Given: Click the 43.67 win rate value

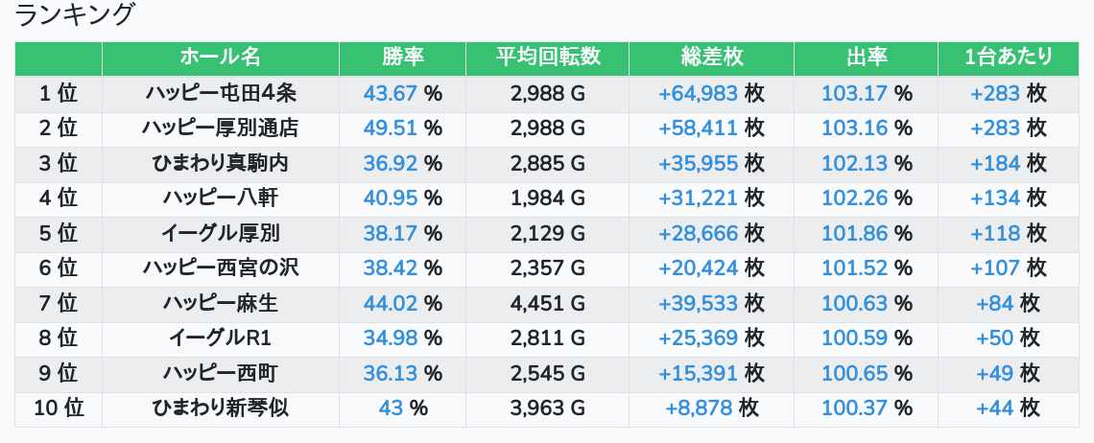Looking at the screenshot, I should 391,93.
